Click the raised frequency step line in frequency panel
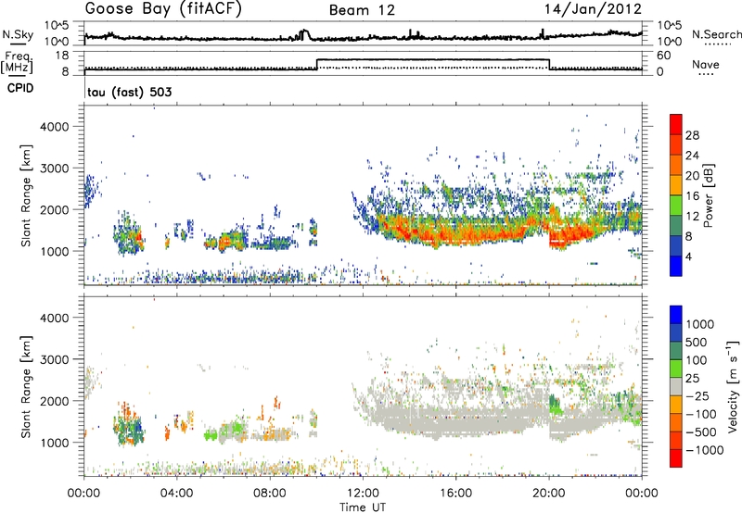742x513 pixels. click(433, 59)
